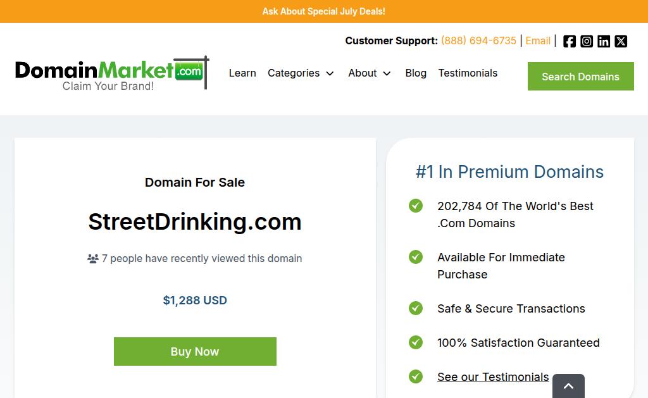Screen dimensions: 648x398
Task: Click checkmark next to 100% Satisfaction Guaranteed
Action: tap(416, 342)
